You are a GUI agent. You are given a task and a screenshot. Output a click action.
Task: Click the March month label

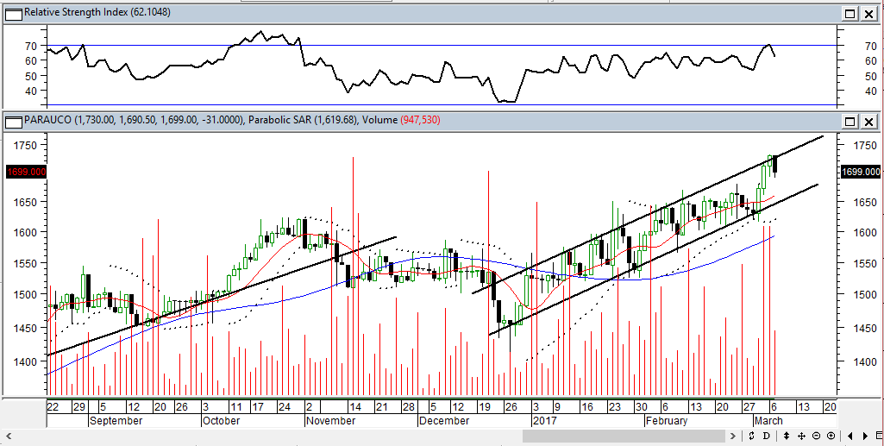pyautogui.click(x=768, y=421)
